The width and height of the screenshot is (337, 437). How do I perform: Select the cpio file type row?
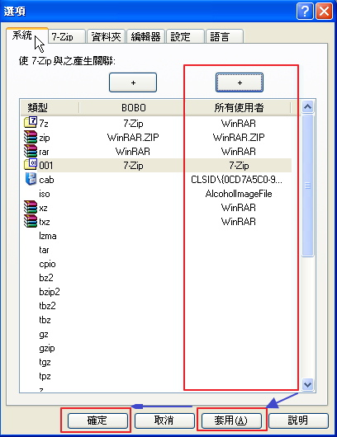tap(156, 264)
